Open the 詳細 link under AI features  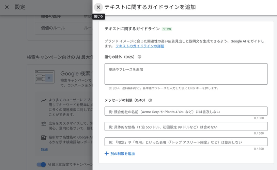coord(44,150)
